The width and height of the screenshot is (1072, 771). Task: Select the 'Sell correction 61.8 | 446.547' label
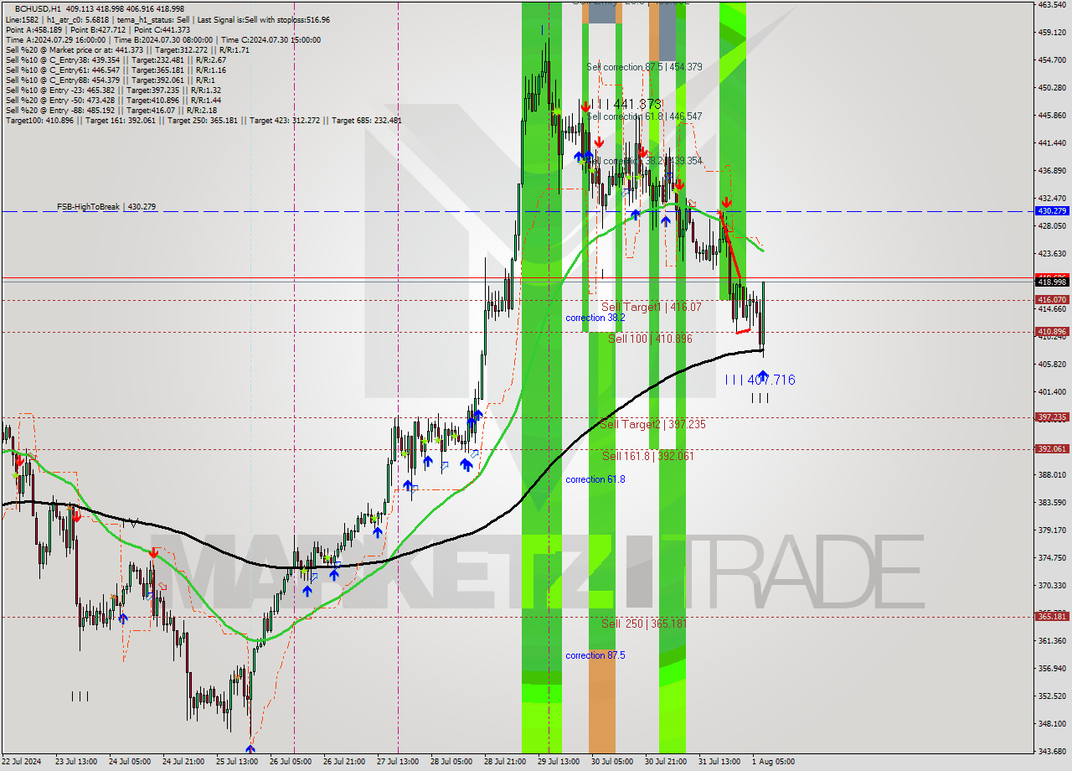tap(645, 116)
